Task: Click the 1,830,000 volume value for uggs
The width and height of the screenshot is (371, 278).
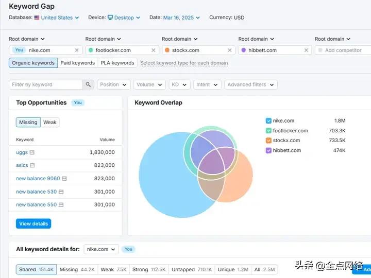Action: [102, 152]
